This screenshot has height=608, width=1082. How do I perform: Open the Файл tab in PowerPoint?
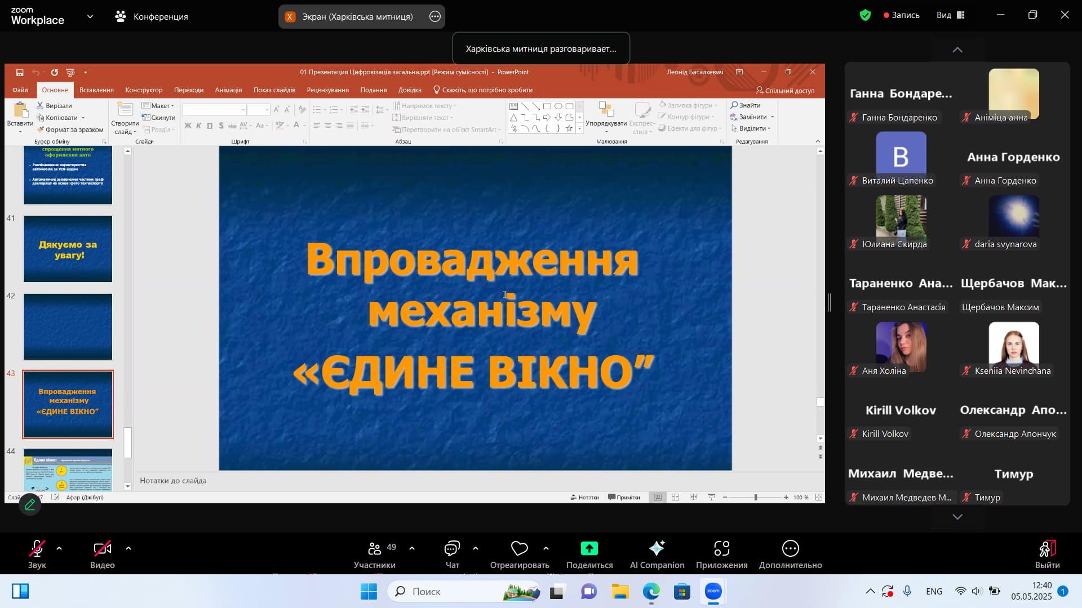[20, 90]
